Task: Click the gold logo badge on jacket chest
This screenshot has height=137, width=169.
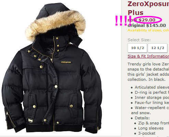Action: click(66, 62)
